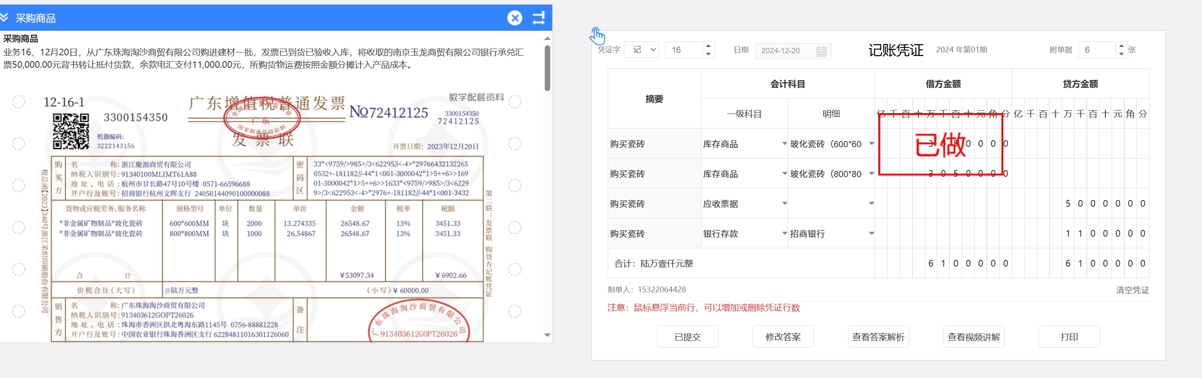
Task: Open the empty detail dropdown in 应收票据 row
Action: click(x=871, y=203)
